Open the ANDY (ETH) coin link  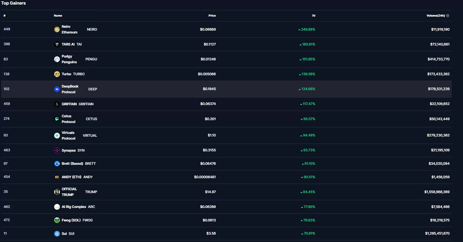pos(71,177)
